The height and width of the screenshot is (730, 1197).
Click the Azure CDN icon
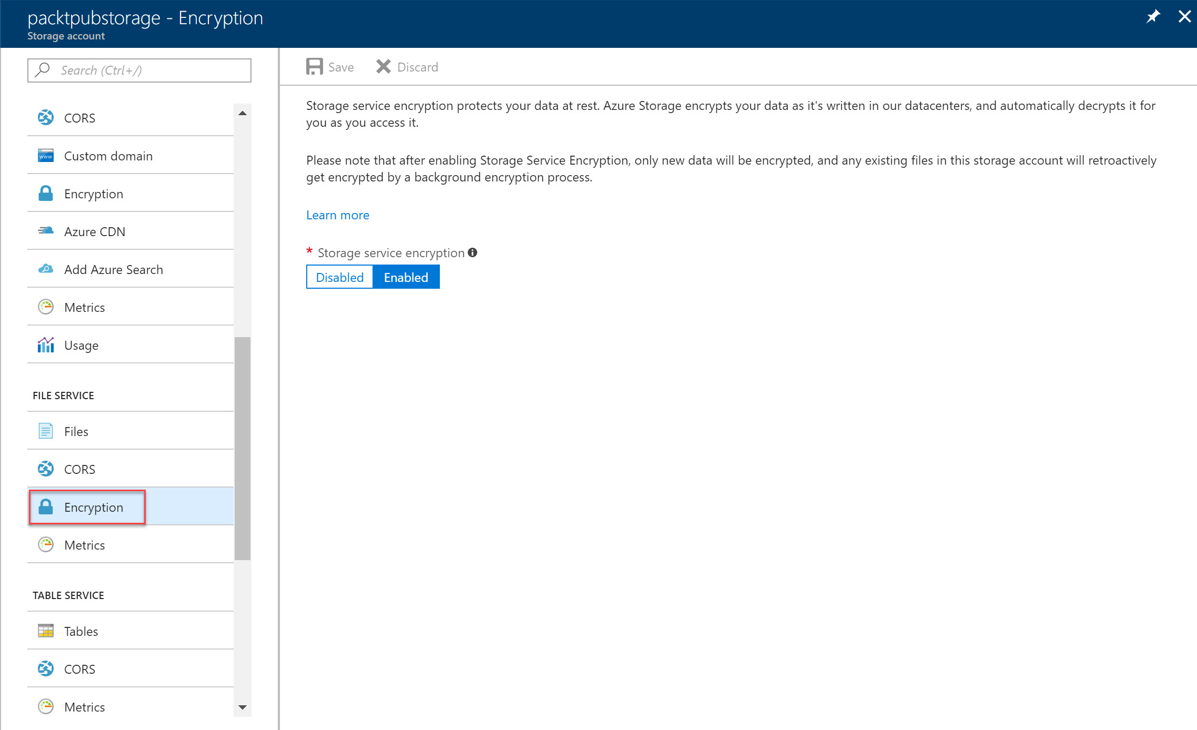pyautogui.click(x=46, y=231)
